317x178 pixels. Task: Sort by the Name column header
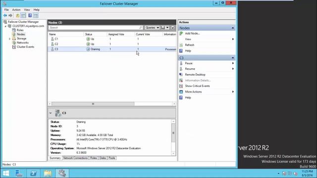(x=53, y=35)
